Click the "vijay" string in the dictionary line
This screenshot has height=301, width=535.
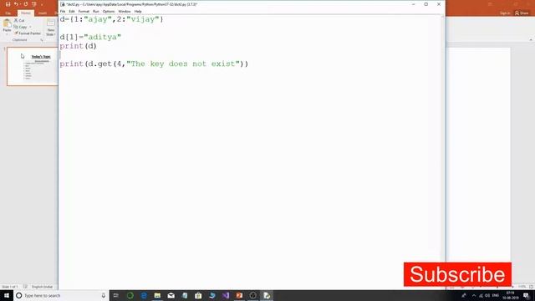tap(143, 19)
